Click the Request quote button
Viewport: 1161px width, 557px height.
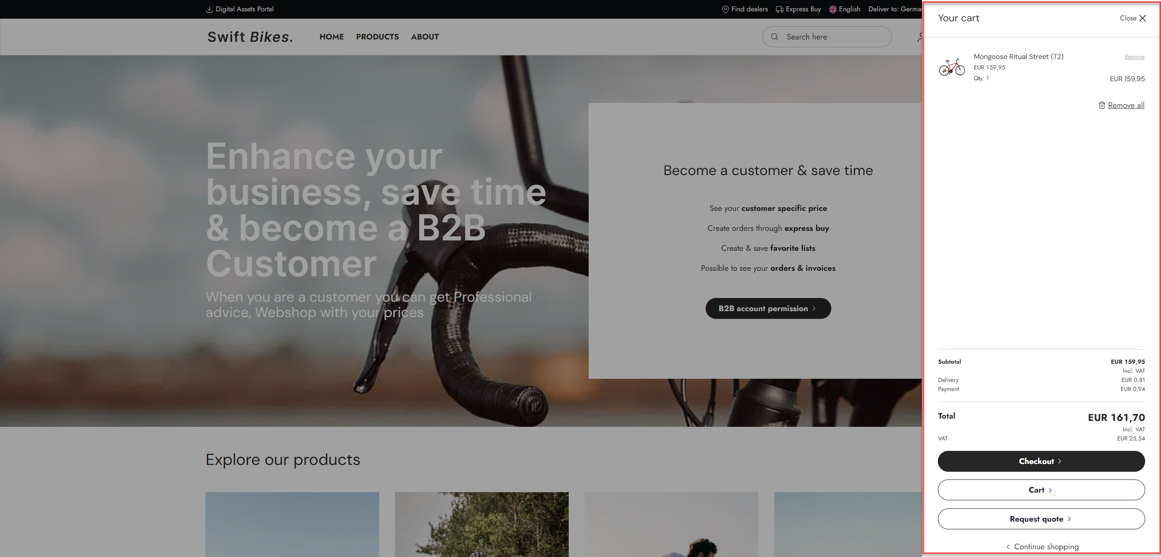pyautogui.click(x=1041, y=519)
